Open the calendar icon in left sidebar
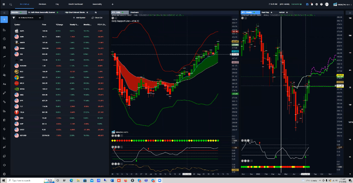Viewport: 353px width, 183px height. [x=4, y=48]
